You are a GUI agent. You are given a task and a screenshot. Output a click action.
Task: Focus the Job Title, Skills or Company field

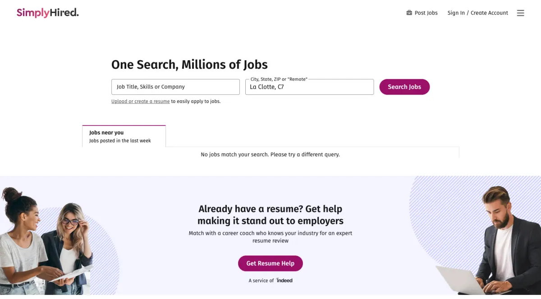click(x=175, y=87)
